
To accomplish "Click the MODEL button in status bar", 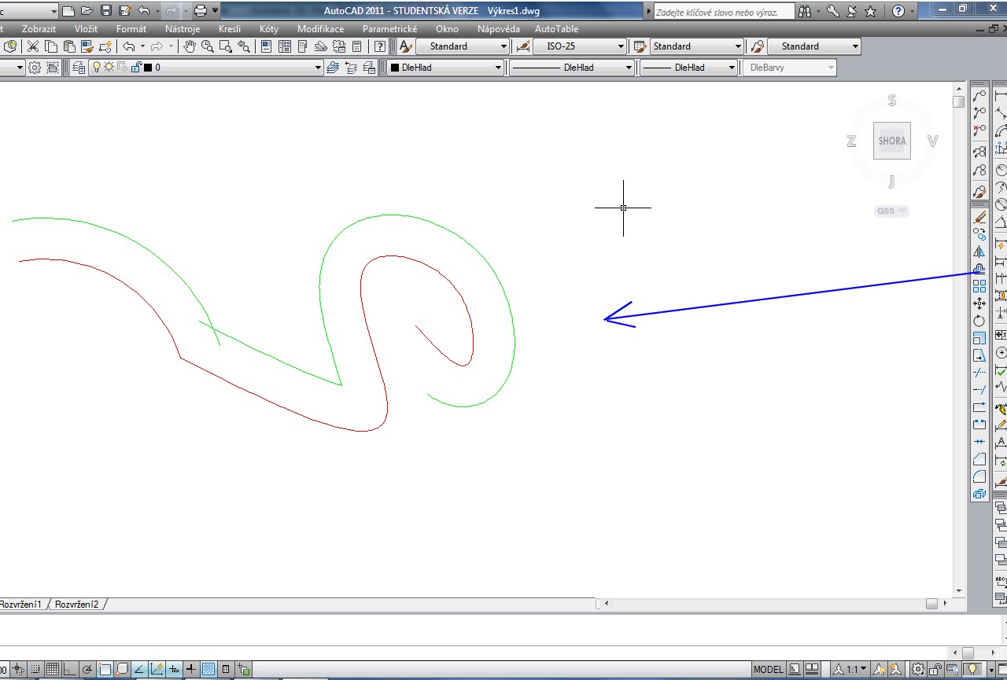I will click(x=768, y=670).
